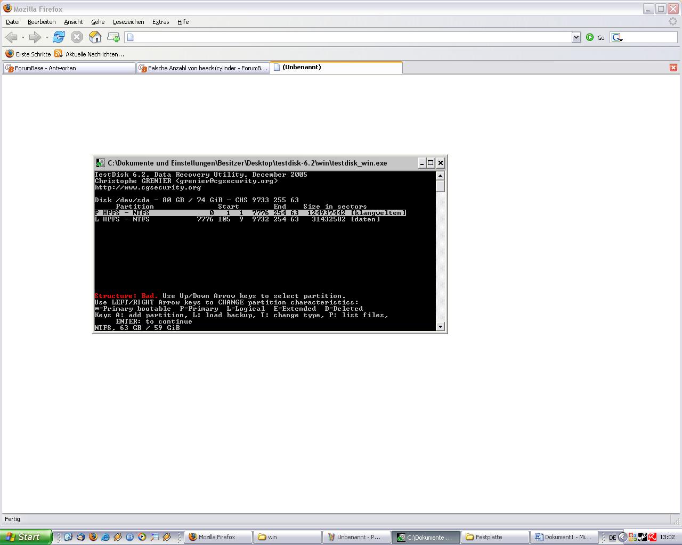Viewport: 682px width, 545px height.
Task: Open the back history dropdown arrow
Action: point(23,37)
